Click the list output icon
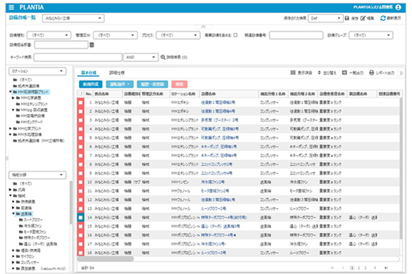This screenshot has height=274, width=412. (344, 73)
